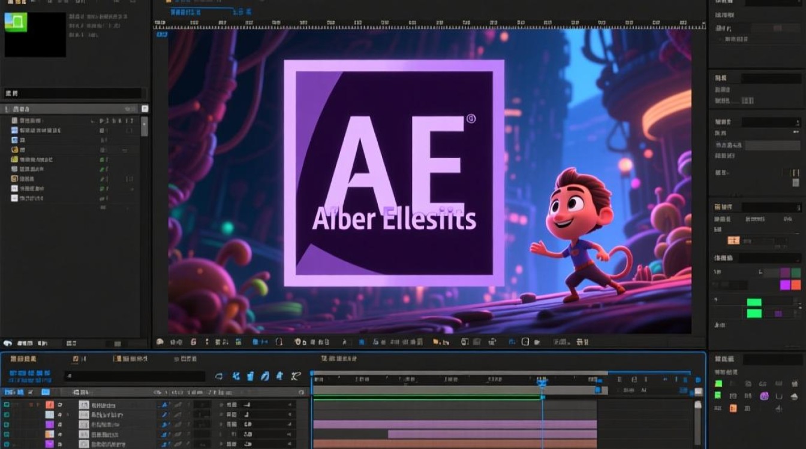Screen dimensions: 806x449
Task: Click the project panel header options icon
Action: (145, 109)
